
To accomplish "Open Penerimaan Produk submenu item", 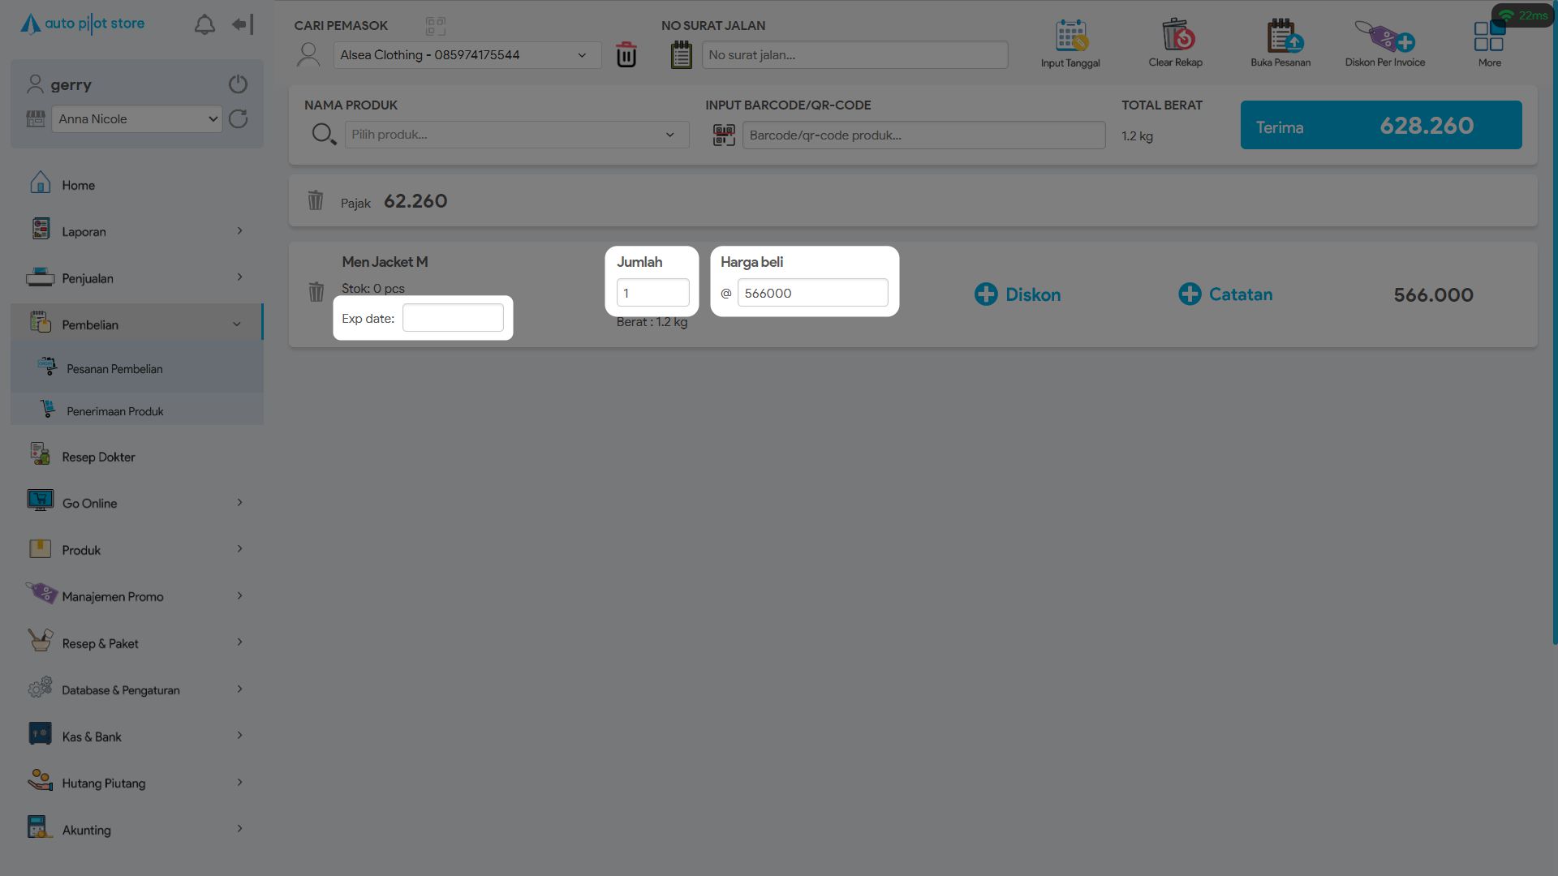I will click(115, 411).
